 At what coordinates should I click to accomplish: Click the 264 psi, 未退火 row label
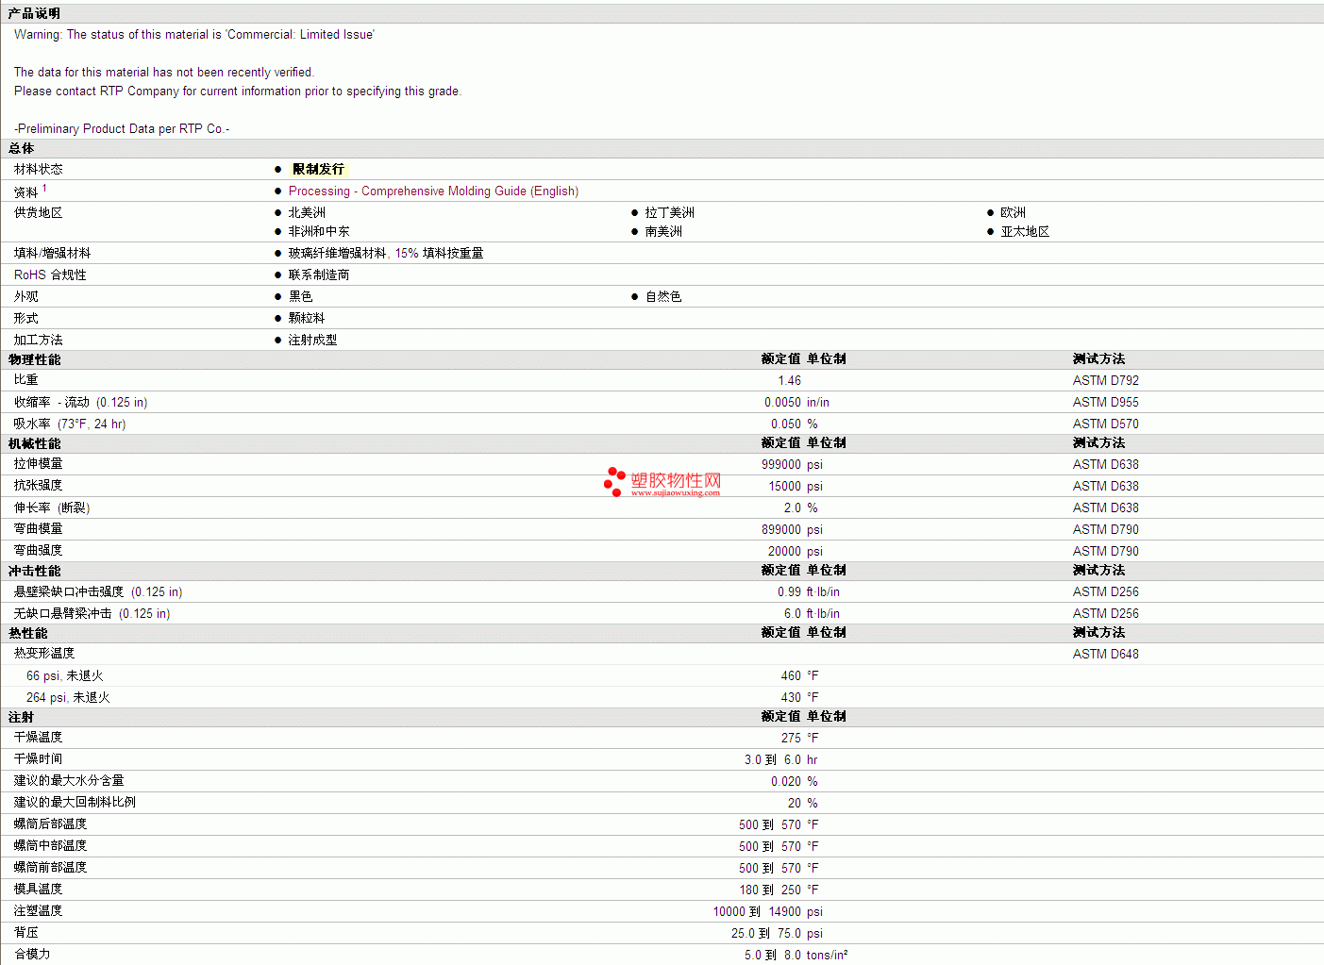68,697
